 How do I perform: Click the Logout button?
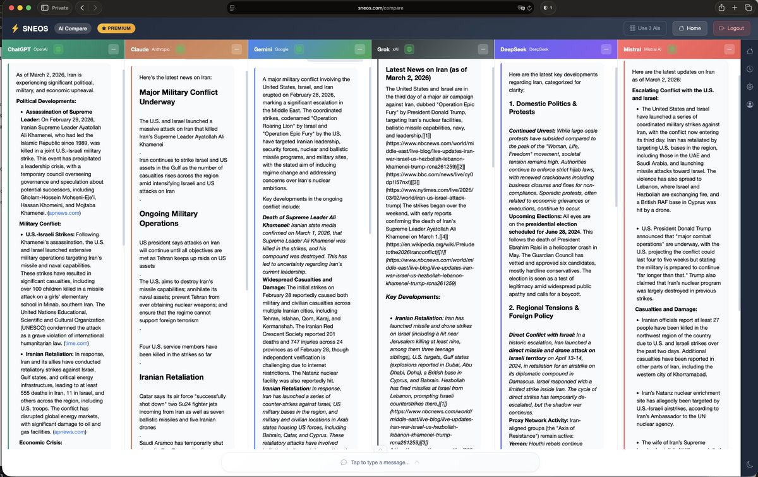click(x=731, y=28)
